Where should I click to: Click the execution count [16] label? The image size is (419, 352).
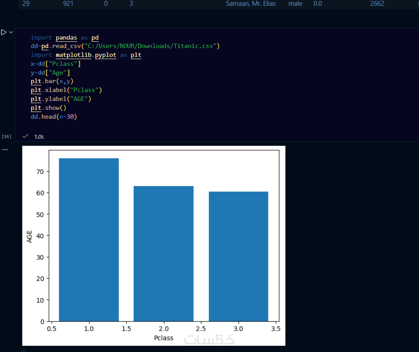(6, 136)
